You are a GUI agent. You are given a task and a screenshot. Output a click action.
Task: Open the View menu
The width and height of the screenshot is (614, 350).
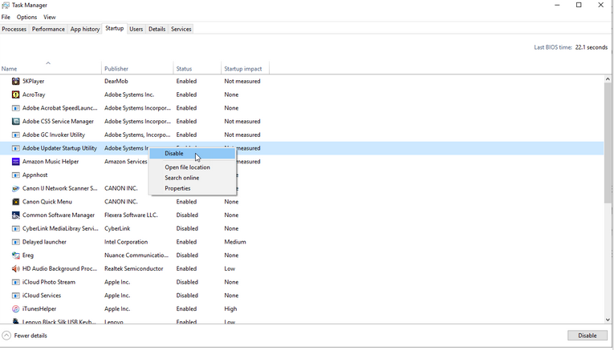(x=49, y=17)
